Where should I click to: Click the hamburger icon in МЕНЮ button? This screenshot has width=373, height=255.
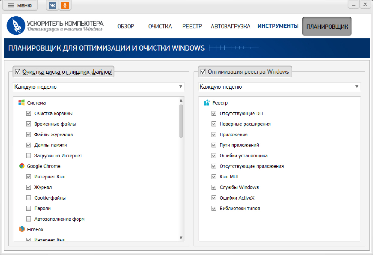[11, 5]
